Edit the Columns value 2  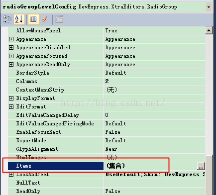(107, 81)
